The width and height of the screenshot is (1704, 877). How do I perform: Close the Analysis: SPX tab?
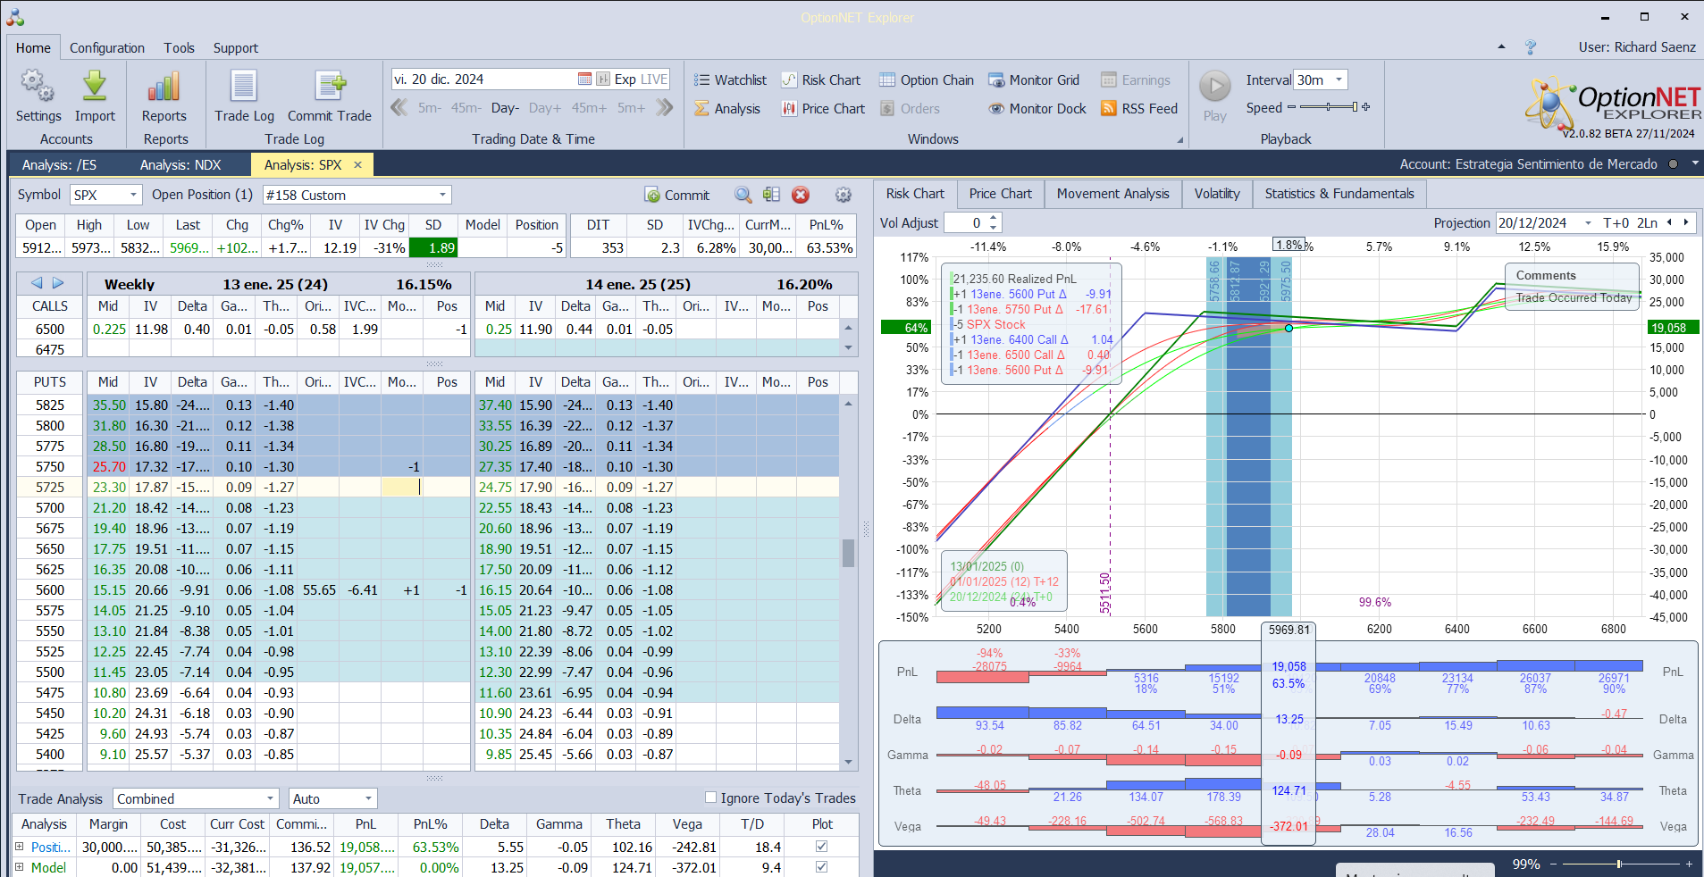point(358,165)
